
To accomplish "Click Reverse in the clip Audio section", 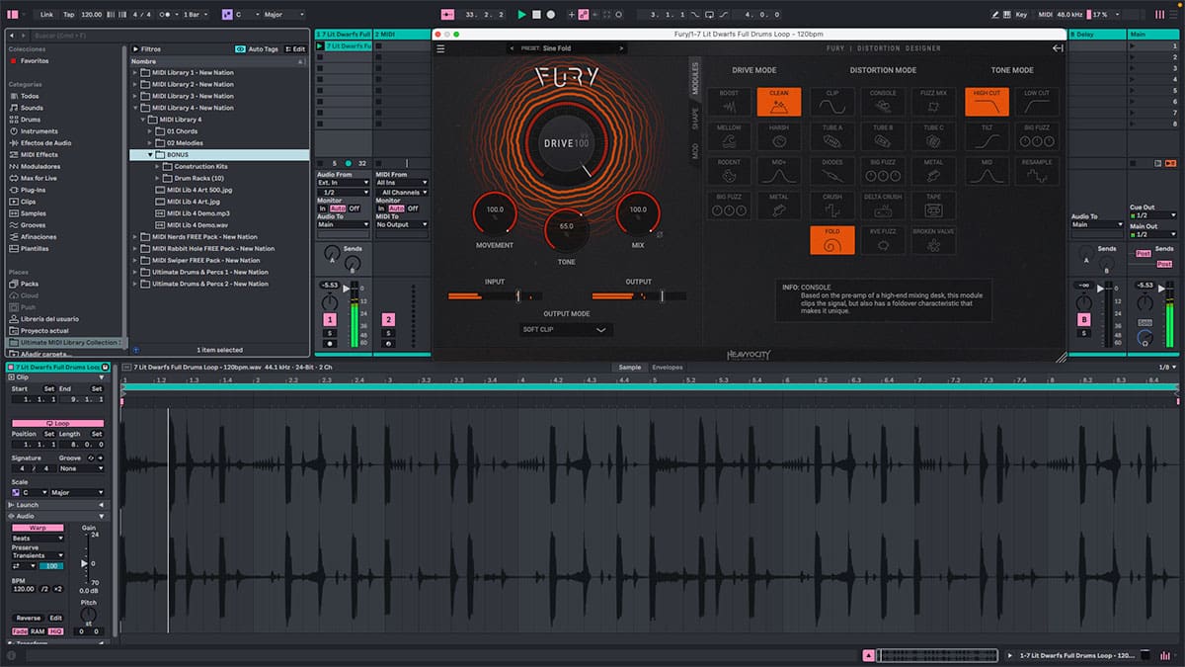I will tap(29, 618).
